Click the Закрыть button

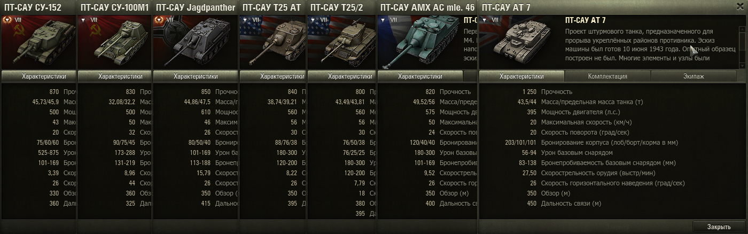(x=719, y=227)
